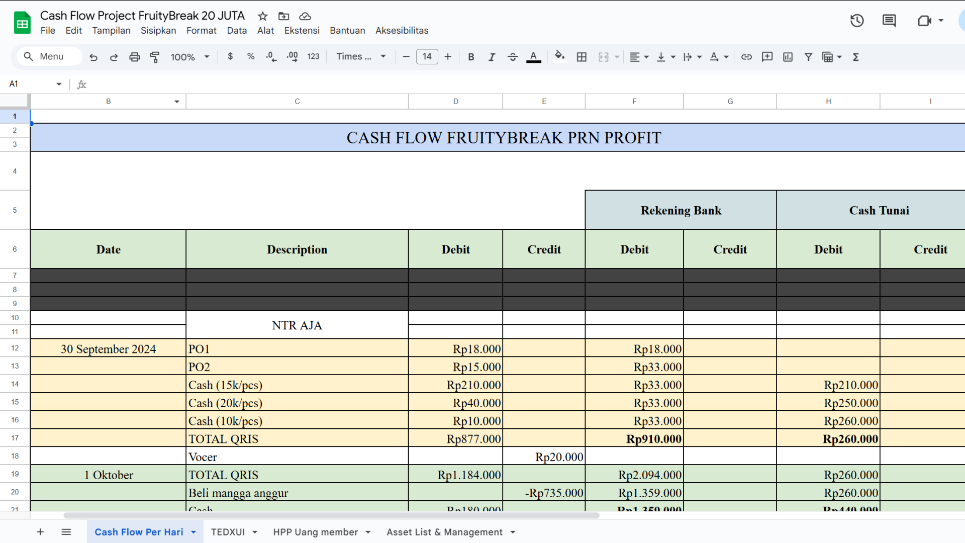The height and width of the screenshot is (543, 965).
Task: Undo the last action
Action: [93, 57]
